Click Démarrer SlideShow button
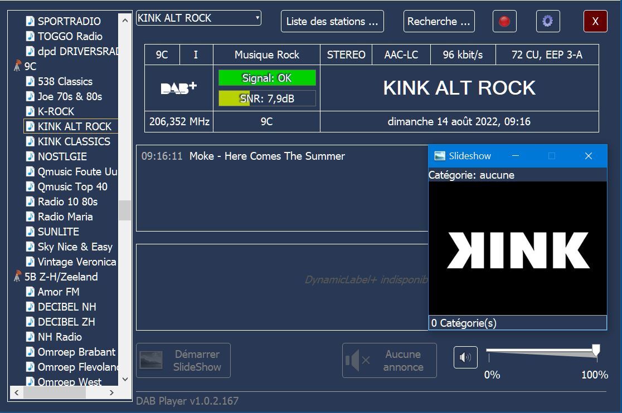Image resolution: width=622 pixels, height=413 pixels. click(183, 360)
